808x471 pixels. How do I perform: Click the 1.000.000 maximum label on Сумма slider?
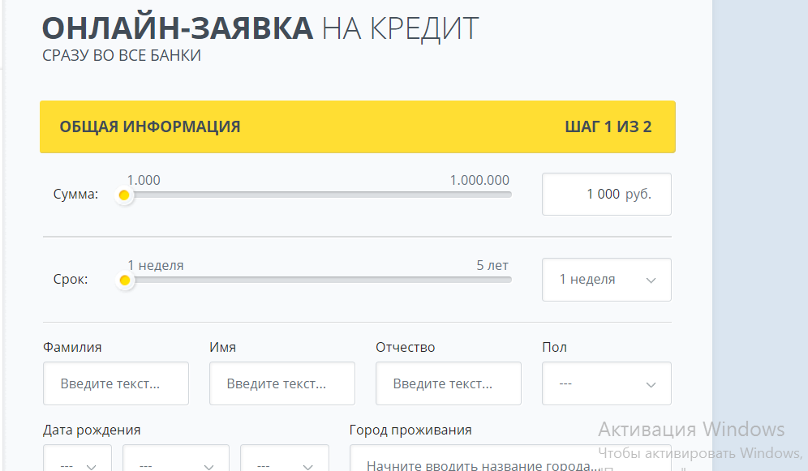pyautogui.click(x=479, y=180)
